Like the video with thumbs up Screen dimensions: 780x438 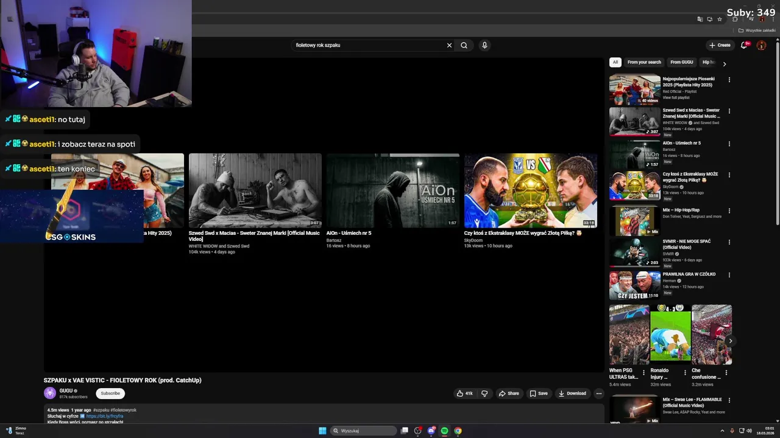click(464, 394)
